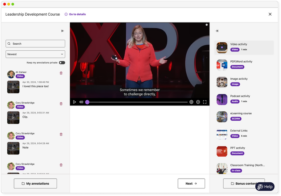Viewport: 281px width, 196px height.
Task: Select PDF|Word activity item
Action: tap(244, 65)
